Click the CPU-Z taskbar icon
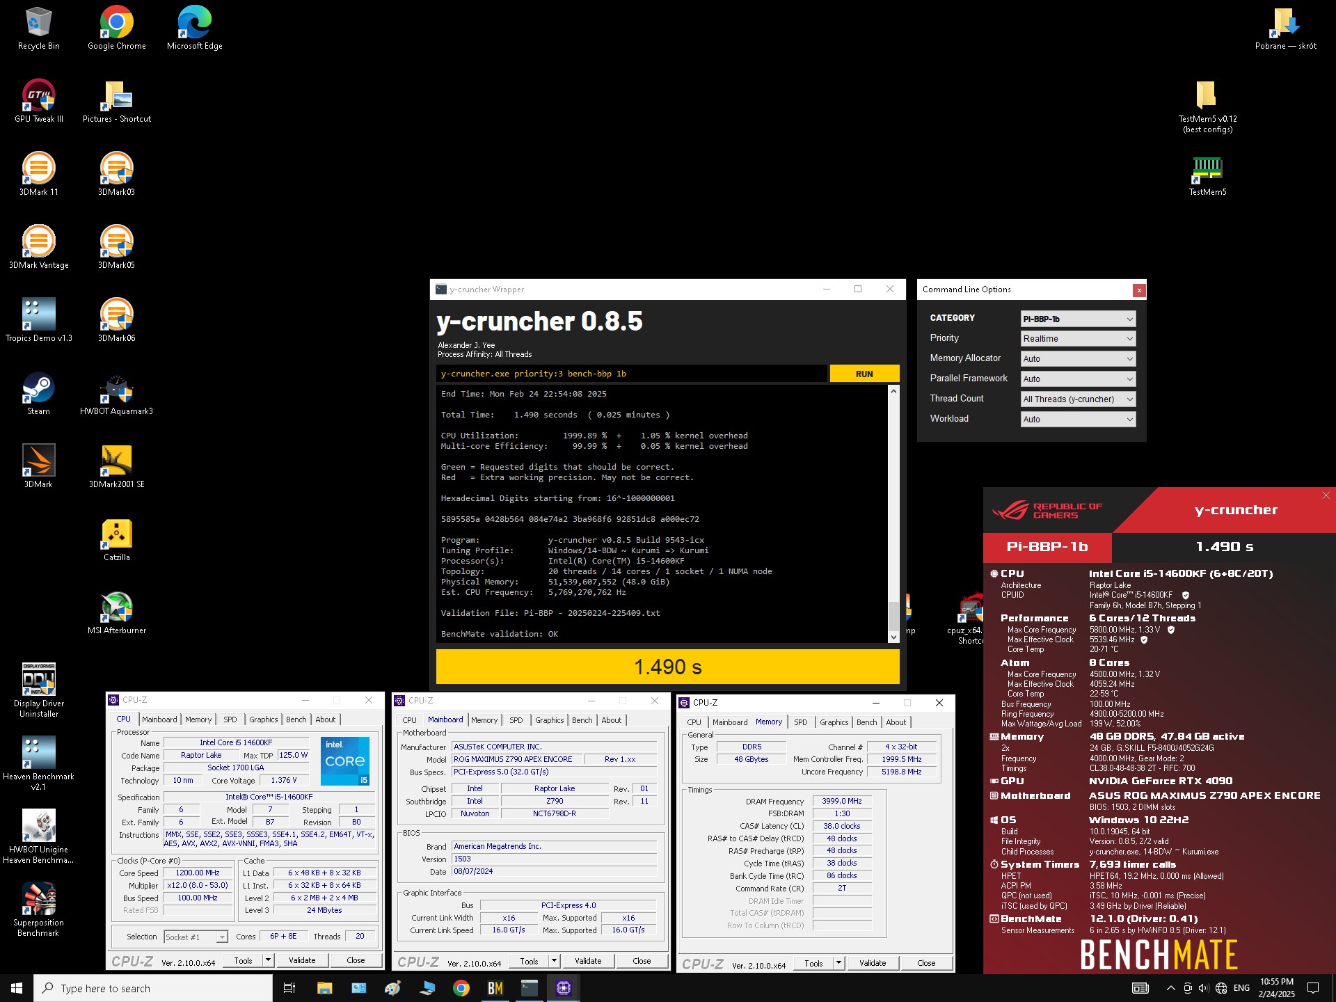This screenshot has width=1336, height=1002. [564, 988]
